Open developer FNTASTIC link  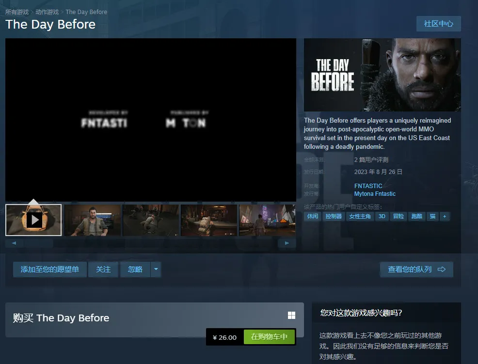(368, 186)
